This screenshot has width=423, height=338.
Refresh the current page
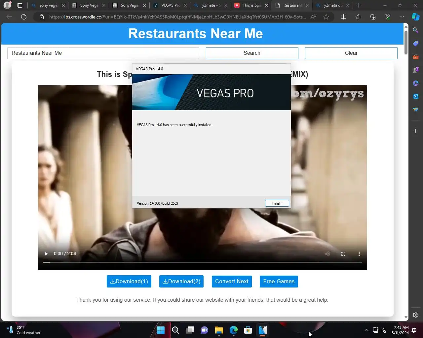click(x=24, y=17)
